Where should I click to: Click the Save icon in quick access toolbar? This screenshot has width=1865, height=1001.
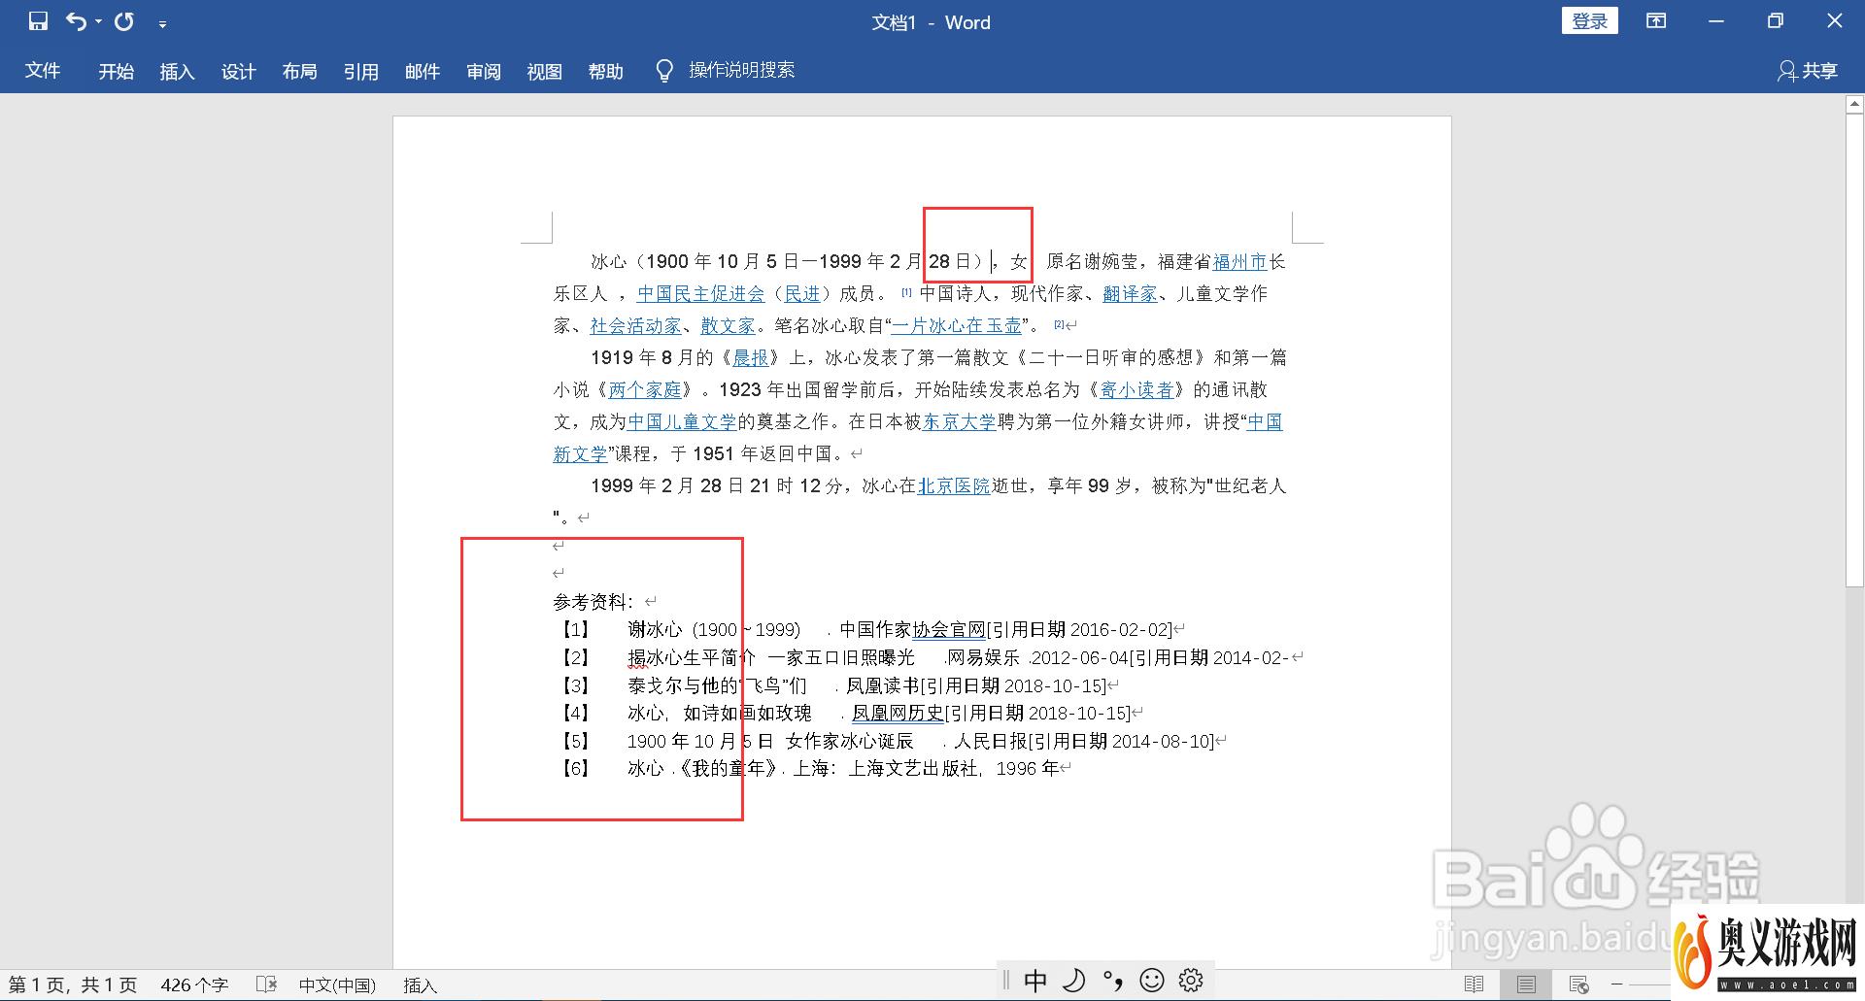(38, 21)
